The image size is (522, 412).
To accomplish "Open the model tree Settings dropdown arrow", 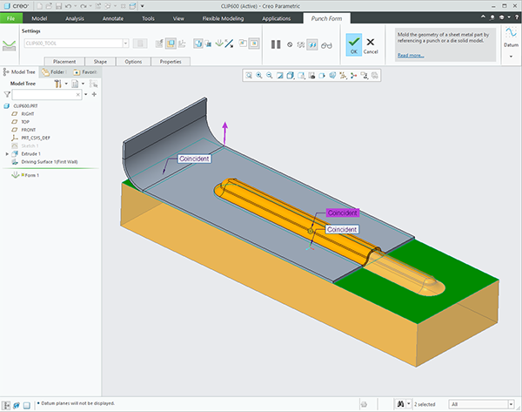I will point(66,84).
